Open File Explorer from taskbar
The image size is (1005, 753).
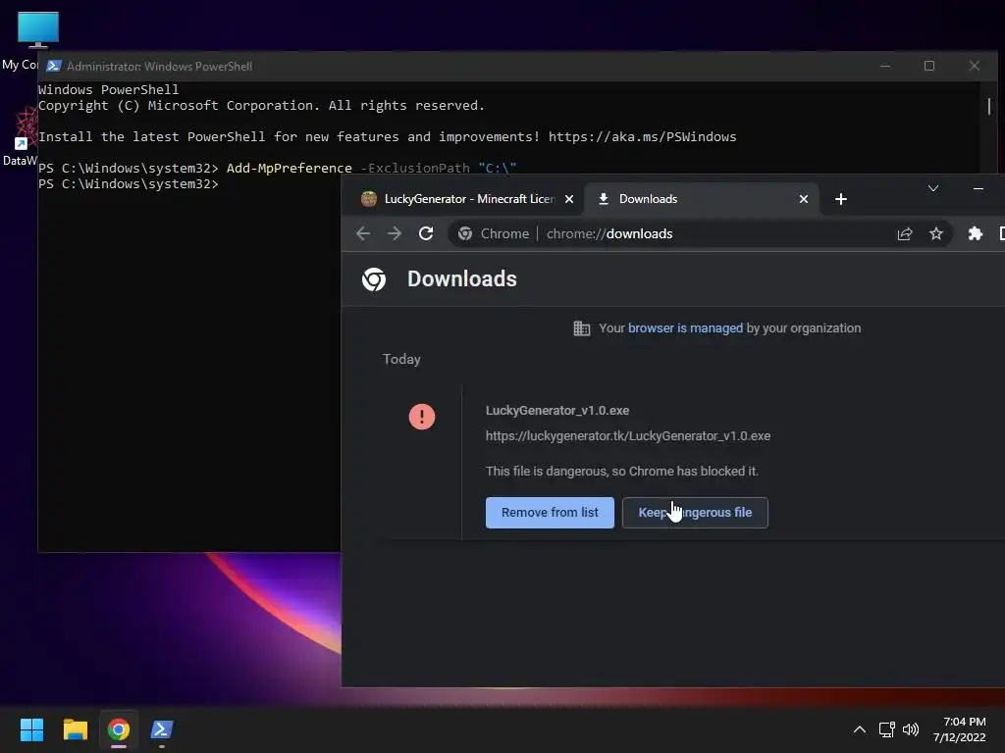[75, 729]
